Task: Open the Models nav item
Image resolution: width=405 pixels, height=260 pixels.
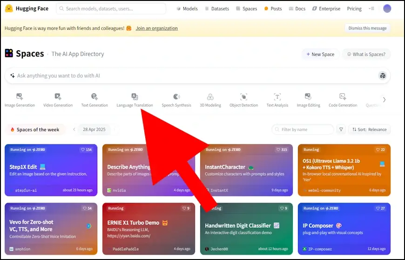Action: coord(187,8)
